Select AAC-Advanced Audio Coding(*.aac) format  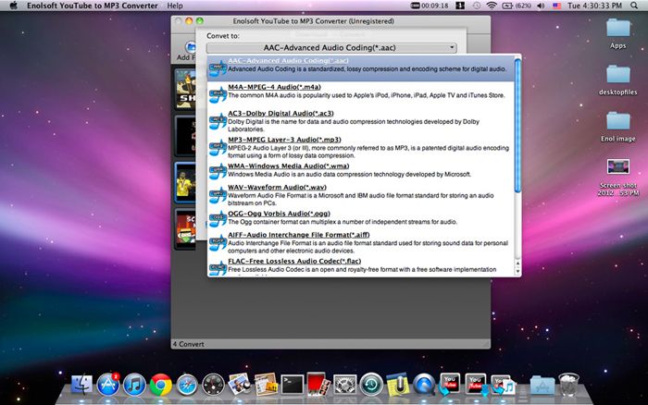pyautogui.click(x=362, y=68)
